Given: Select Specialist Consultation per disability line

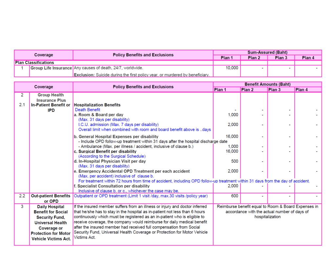Looking at the screenshot, I should (112, 186).
